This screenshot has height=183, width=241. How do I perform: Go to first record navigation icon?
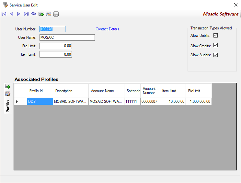pyautogui.click(x=4, y=14)
